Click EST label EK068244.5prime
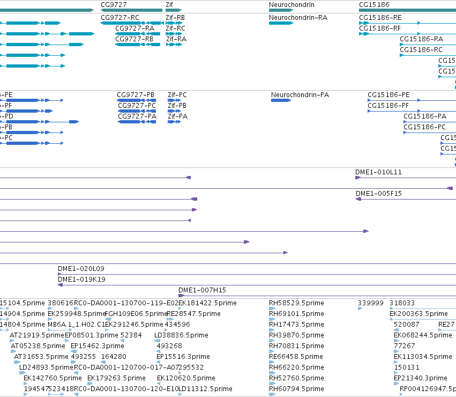Image resolution: width=456 pixels, height=397 pixels. tap(423, 335)
